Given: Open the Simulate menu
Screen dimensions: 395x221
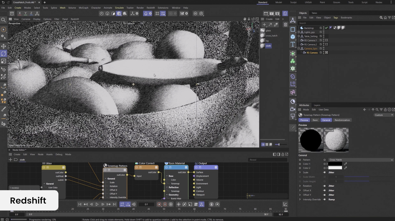Looking at the screenshot, I should 119,8.
